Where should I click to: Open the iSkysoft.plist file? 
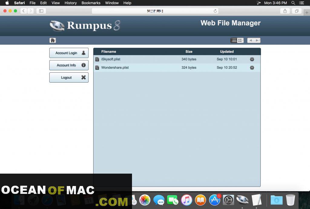(x=111, y=59)
